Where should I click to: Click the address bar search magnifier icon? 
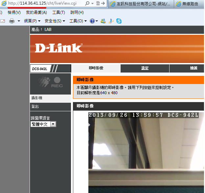[x=87, y=3]
